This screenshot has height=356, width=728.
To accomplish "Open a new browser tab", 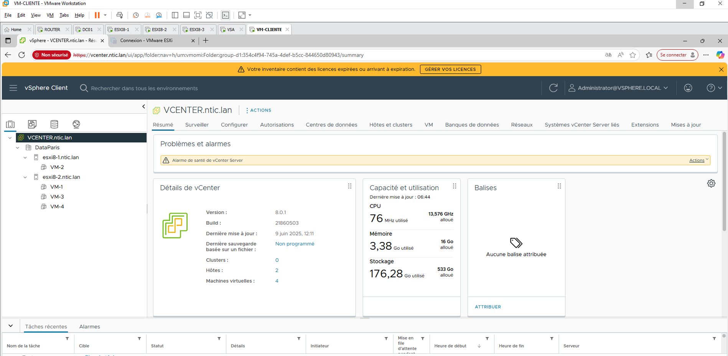I will click(206, 40).
